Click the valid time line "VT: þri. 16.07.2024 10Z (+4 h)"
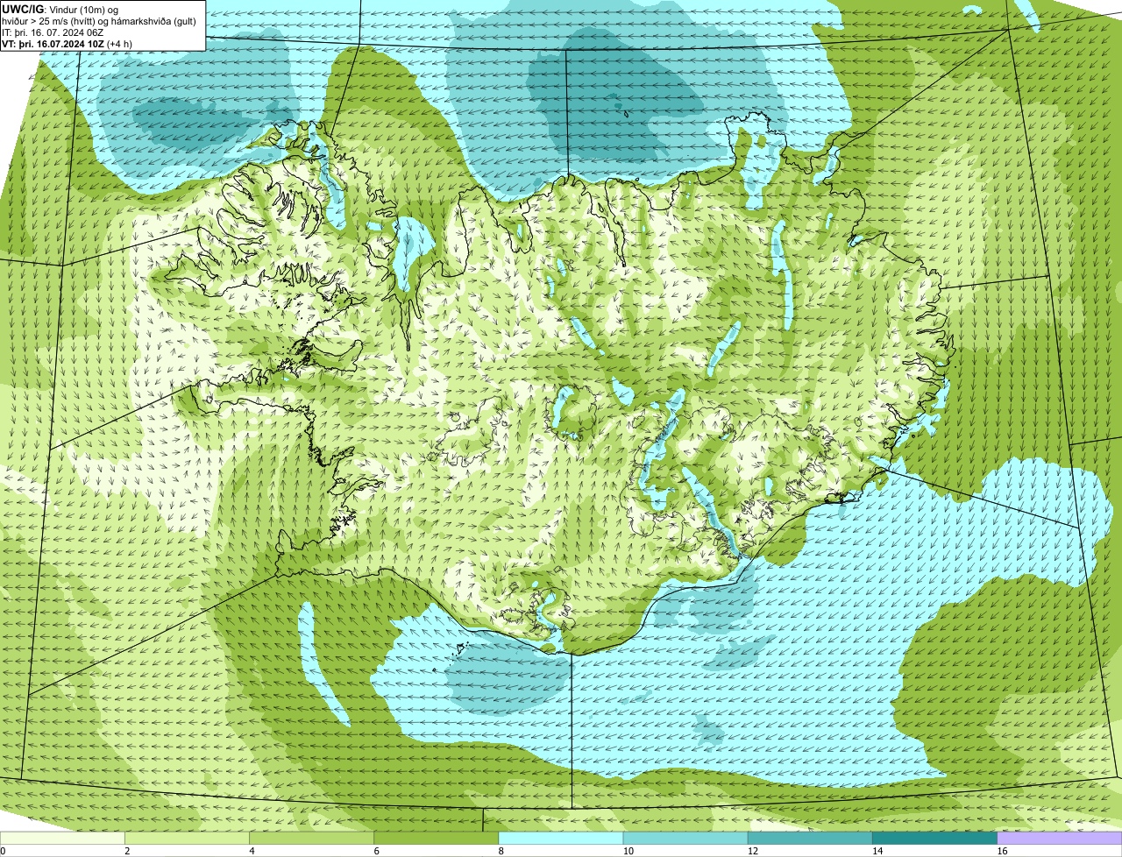Image resolution: width=1122 pixels, height=857 pixels. click(x=67, y=43)
